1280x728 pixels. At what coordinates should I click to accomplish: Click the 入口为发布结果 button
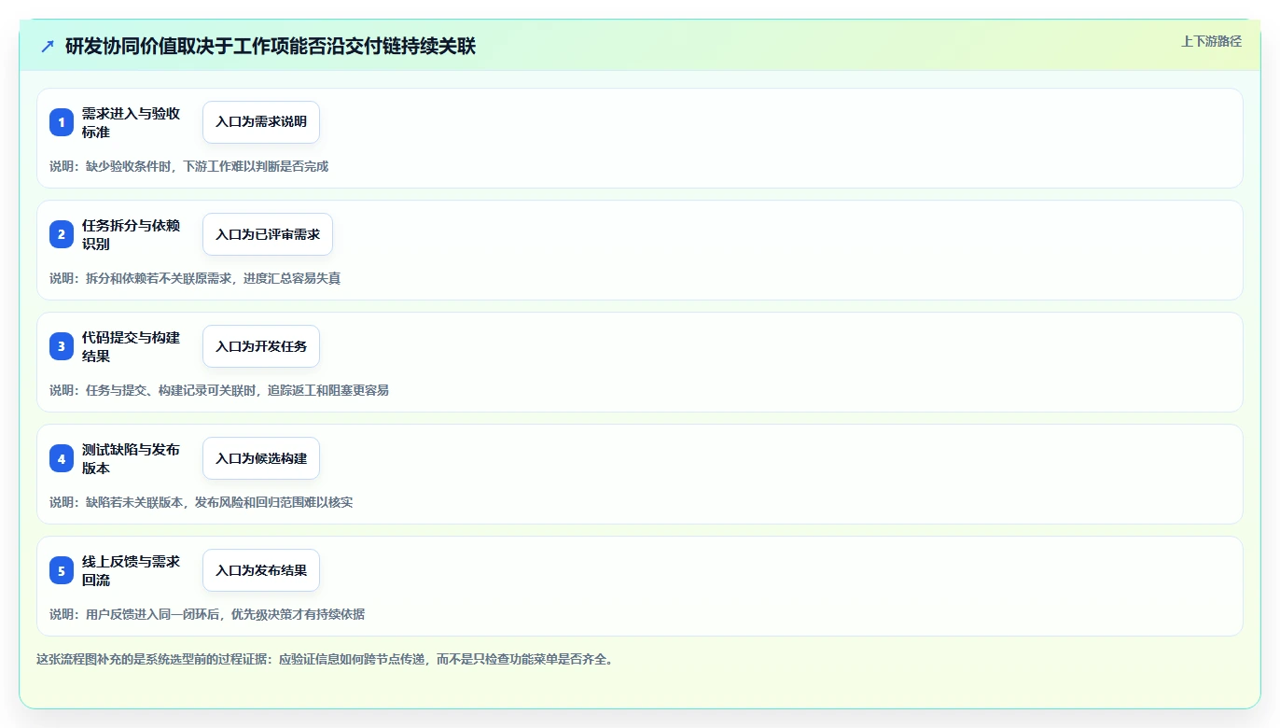point(261,570)
